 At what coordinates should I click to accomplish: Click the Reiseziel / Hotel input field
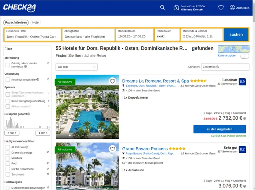[33, 35]
